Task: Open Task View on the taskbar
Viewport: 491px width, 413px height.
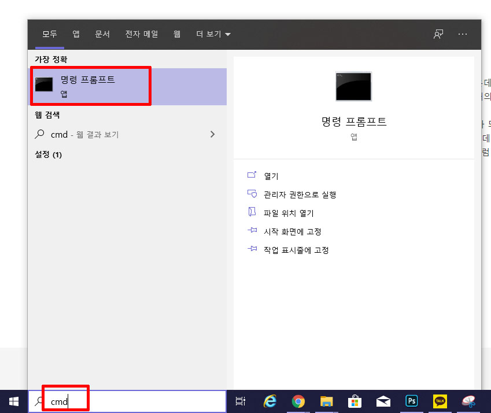Action: point(241,401)
